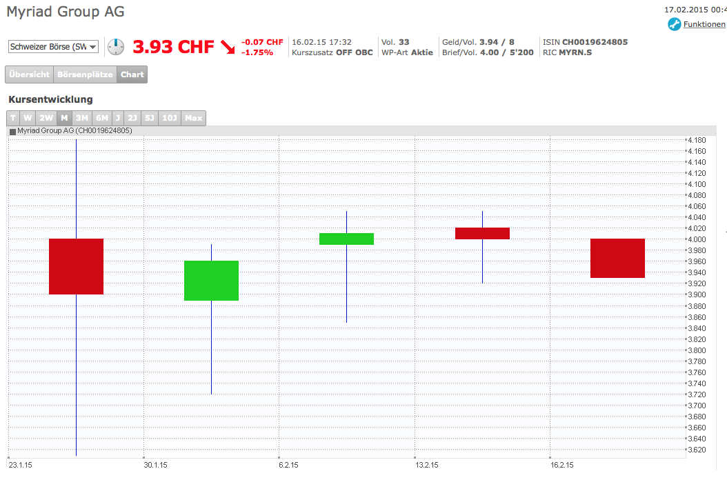Click the 16.02.15 17:32 timestamp
The height and width of the screenshot is (480, 727).
[322, 42]
